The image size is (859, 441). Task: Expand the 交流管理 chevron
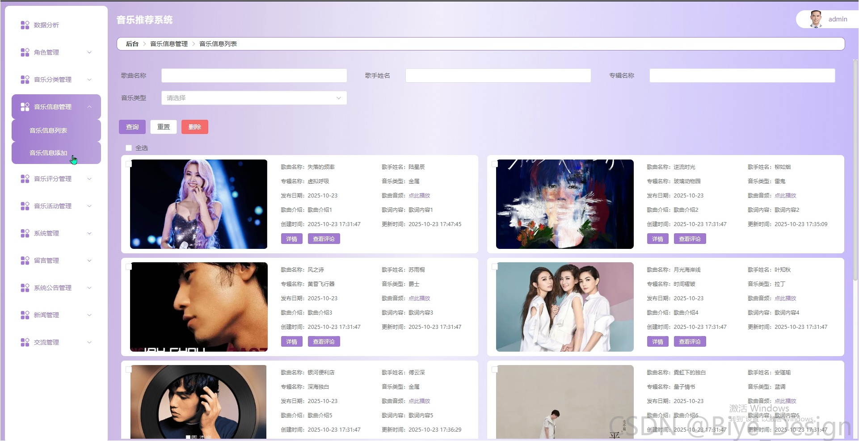tap(89, 342)
